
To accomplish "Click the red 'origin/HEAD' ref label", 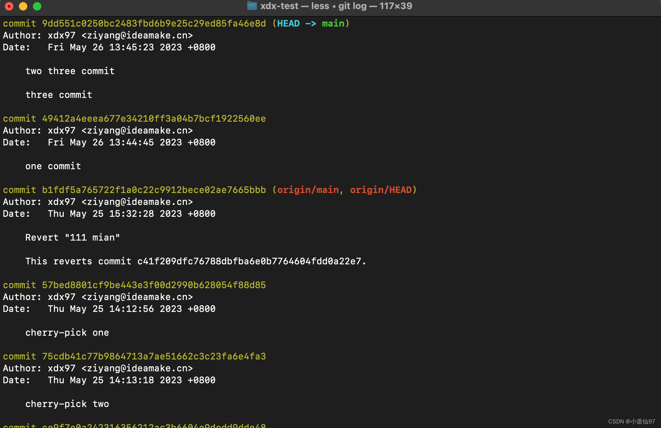I will [x=381, y=190].
